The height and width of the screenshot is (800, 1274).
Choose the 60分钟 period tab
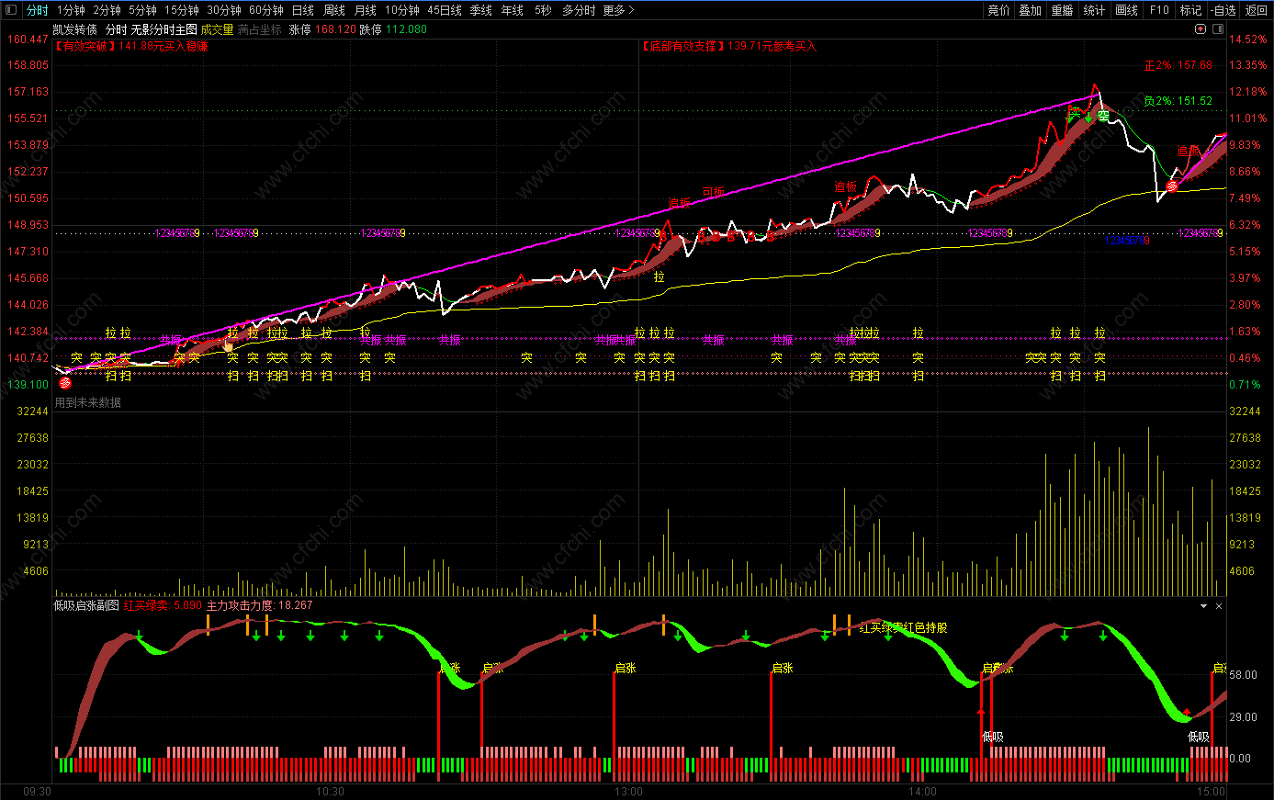266,10
